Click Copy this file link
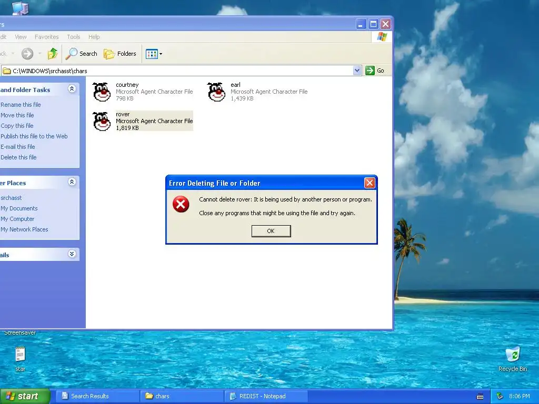 click(x=17, y=126)
